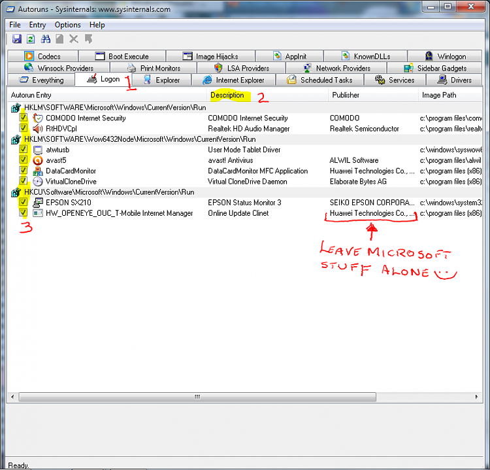Open the Print Monitors tab
The width and height of the screenshot is (490, 470).
click(154, 68)
